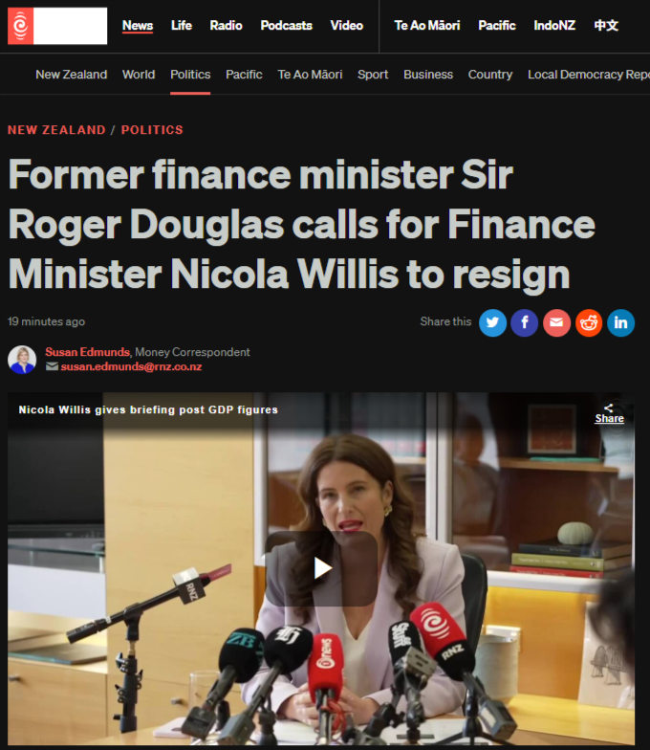Click the author avatar thumbnail

pyautogui.click(x=22, y=360)
